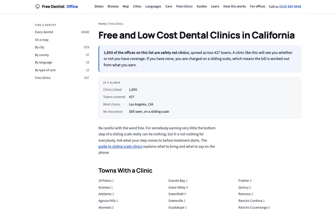Open Rancho Cucamonga town link
This screenshot has width=336, height=210.
pyautogui.click(x=253, y=207)
